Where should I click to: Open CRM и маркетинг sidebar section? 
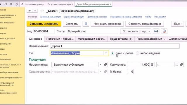coord(7,23)
